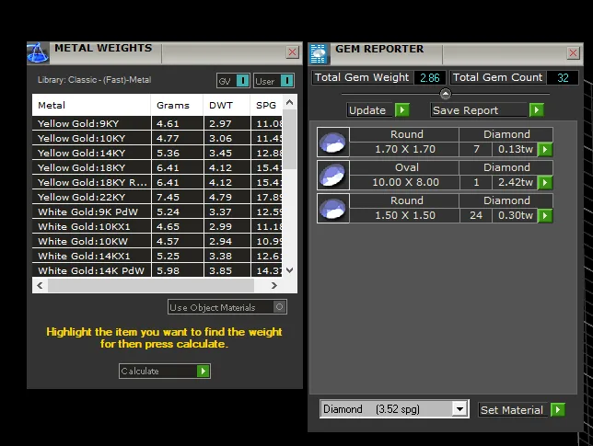Select the White Gold:14K PdW row
This screenshot has height=446, width=593.
(157, 270)
